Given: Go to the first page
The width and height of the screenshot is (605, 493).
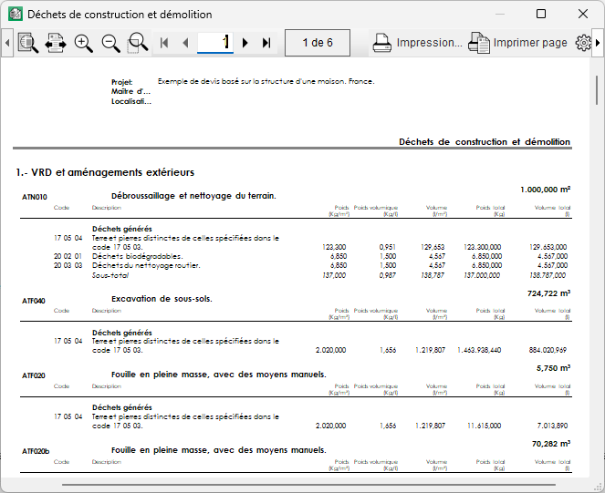Looking at the screenshot, I should click(x=164, y=43).
